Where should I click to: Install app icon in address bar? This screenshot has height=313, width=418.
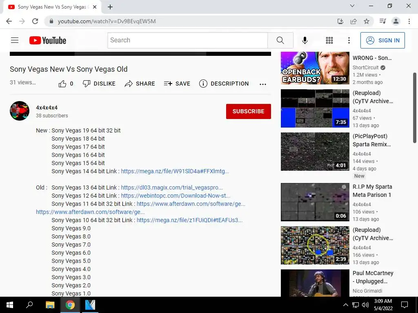(340, 21)
